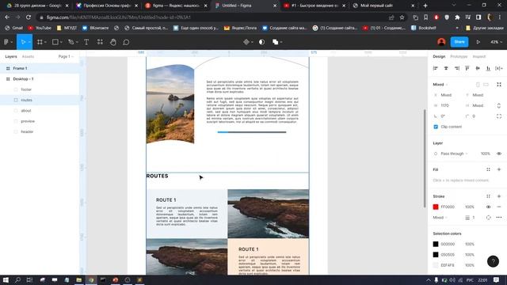Viewport: 507px width, 285px height.
Task: Click the Align bottom icon
Action: click(488, 68)
